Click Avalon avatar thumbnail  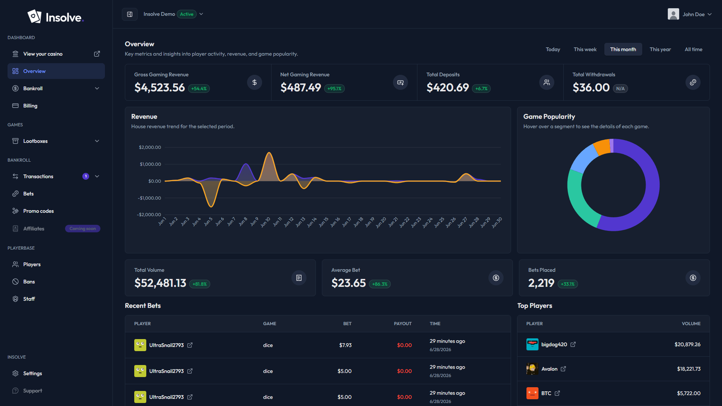[532, 369]
